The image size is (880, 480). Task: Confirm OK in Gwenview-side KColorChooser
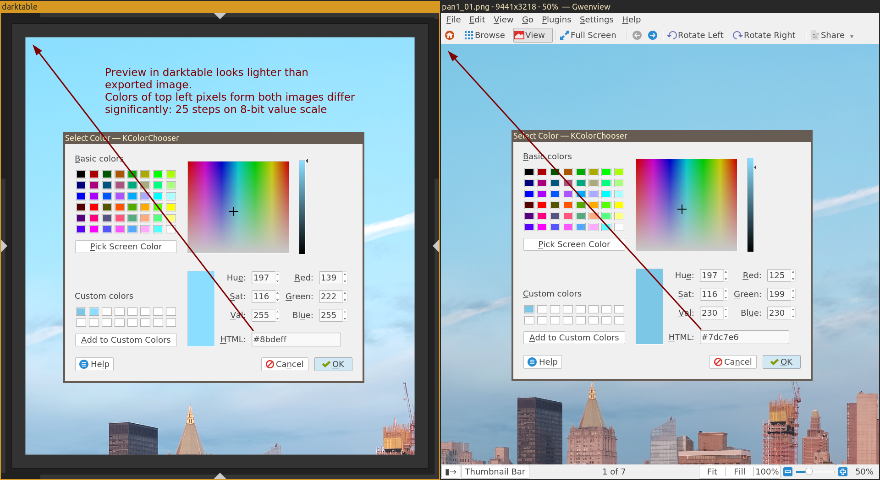pyautogui.click(x=781, y=362)
